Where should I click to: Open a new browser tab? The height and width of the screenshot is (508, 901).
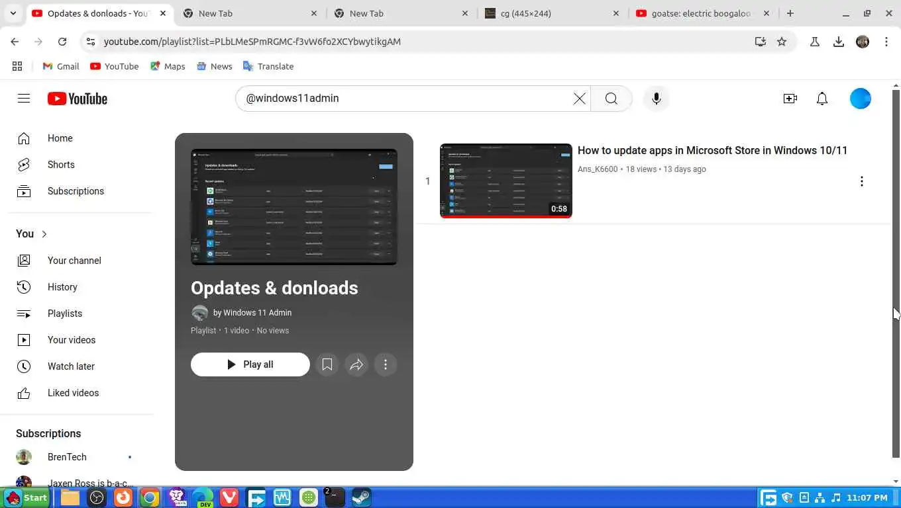pyautogui.click(x=790, y=13)
